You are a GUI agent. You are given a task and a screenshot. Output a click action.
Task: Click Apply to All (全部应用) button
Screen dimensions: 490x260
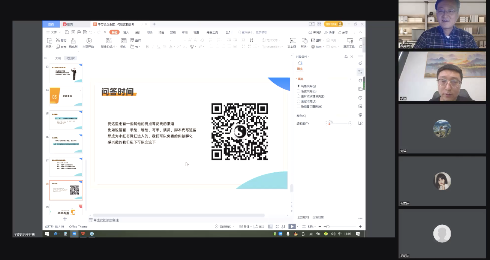coord(303,217)
